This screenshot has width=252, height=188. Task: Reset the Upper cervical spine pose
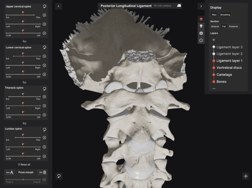coord(44,7)
